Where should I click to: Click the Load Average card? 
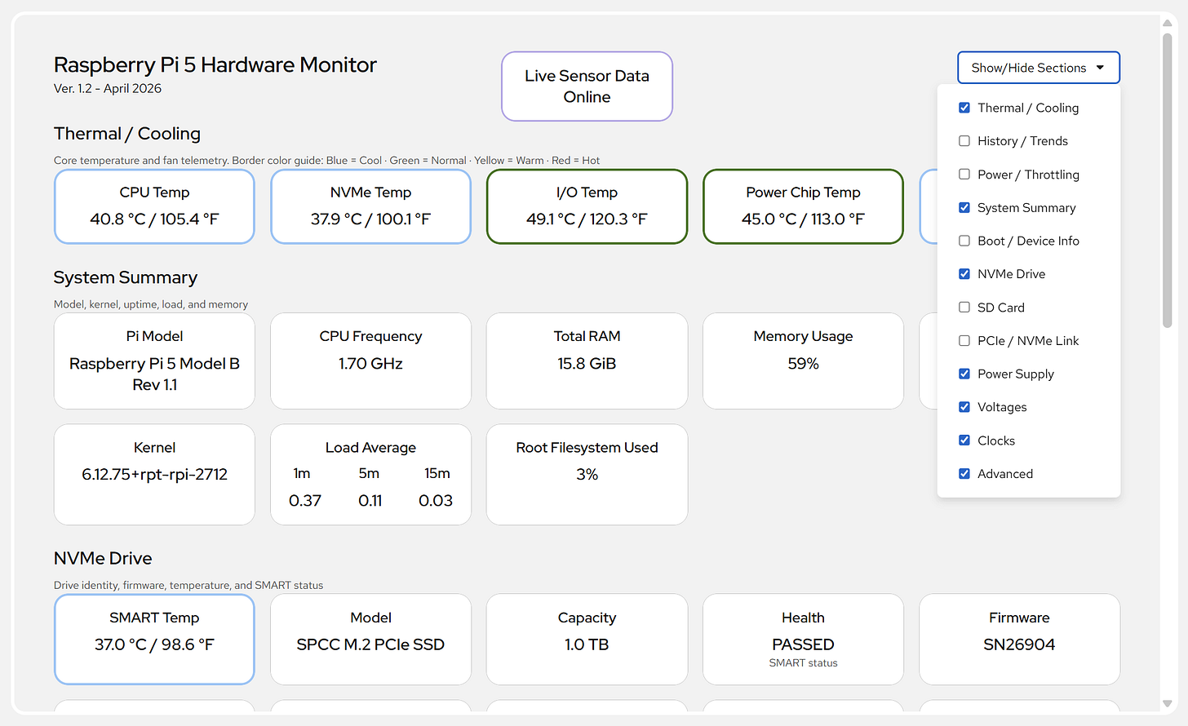coord(370,475)
